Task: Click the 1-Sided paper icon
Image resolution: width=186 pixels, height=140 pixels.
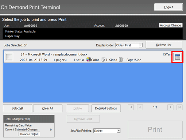Action: [103, 60]
